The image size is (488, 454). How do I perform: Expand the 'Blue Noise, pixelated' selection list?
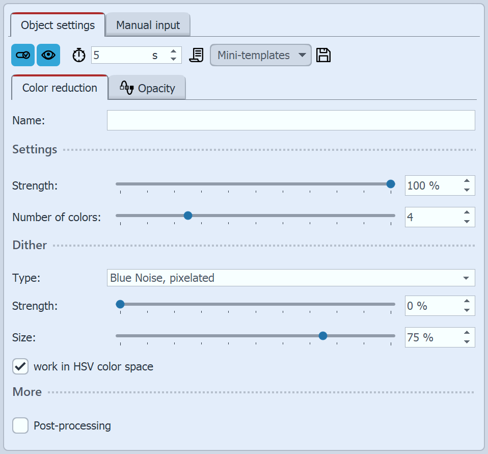click(x=465, y=278)
